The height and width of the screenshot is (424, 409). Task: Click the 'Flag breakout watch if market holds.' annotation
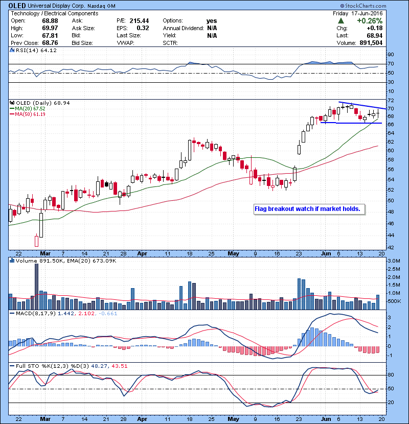[x=309, y=209]
